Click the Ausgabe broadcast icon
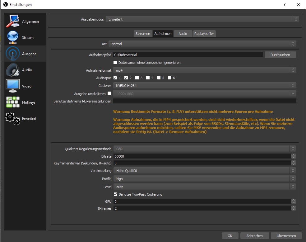The width and height of the screenshot is (306, 242). [x=12, y=54]
